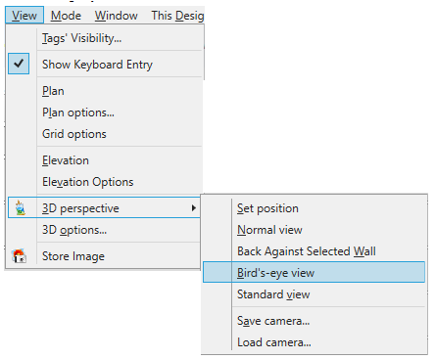435x360 pixels.
Task: Open Grid options
Action: pos(74,134)
